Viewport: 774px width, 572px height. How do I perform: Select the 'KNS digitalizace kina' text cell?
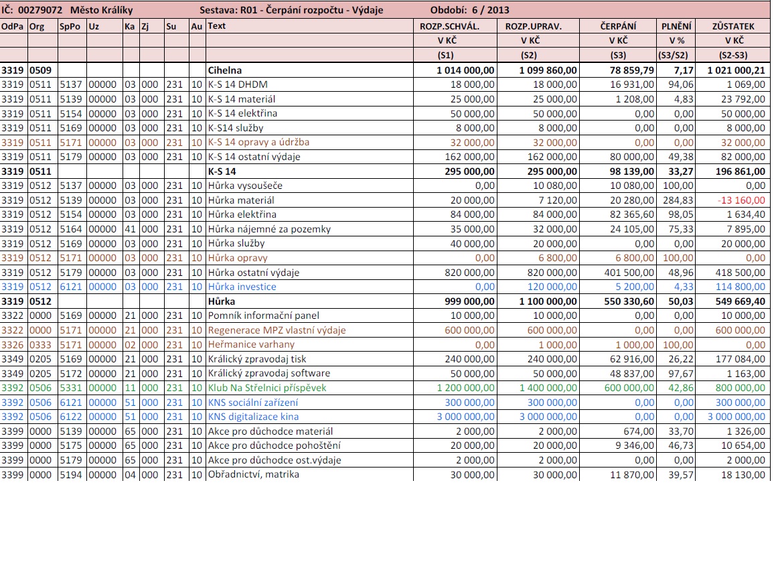click(254, 417)
